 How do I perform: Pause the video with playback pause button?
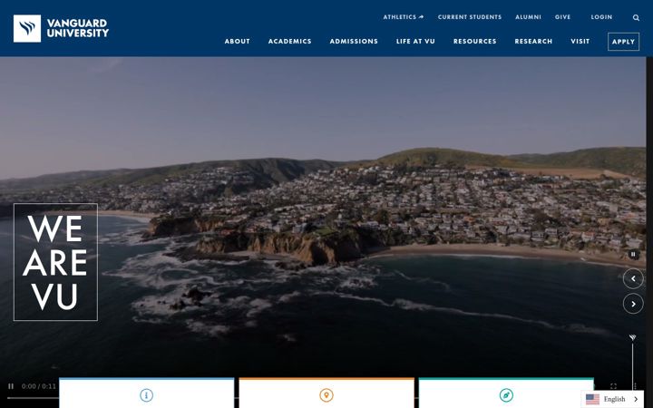tap(11, 386)
